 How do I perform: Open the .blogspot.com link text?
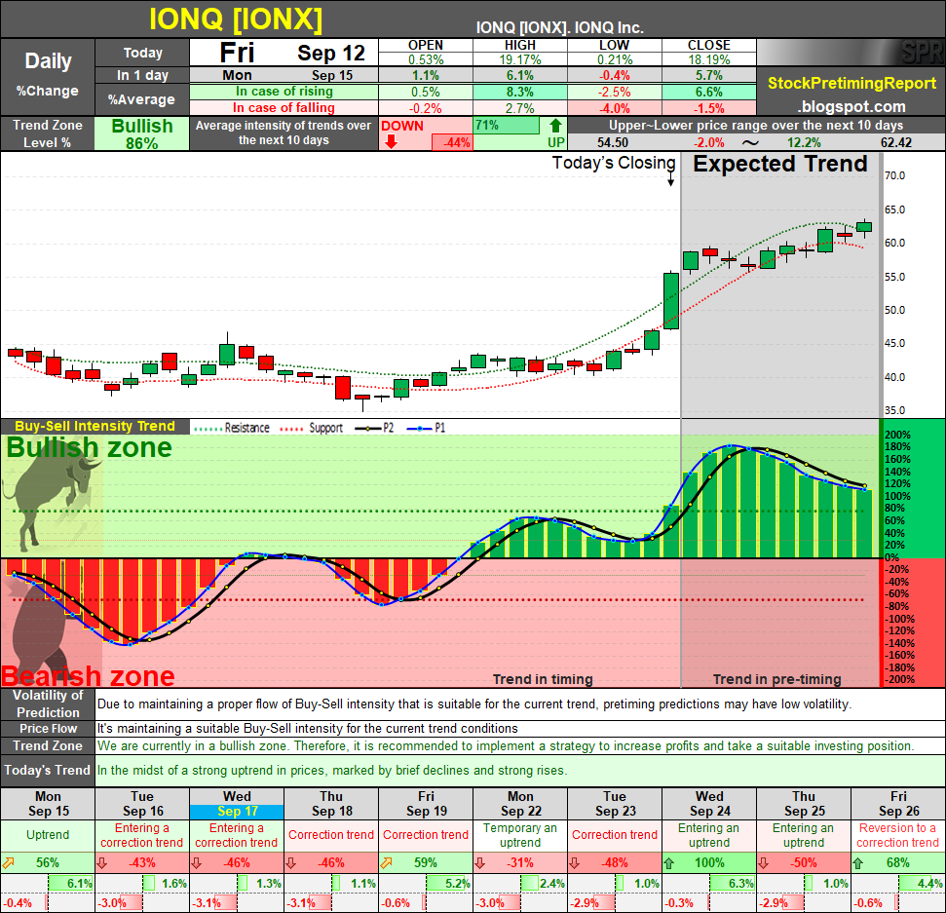(851, 107)
